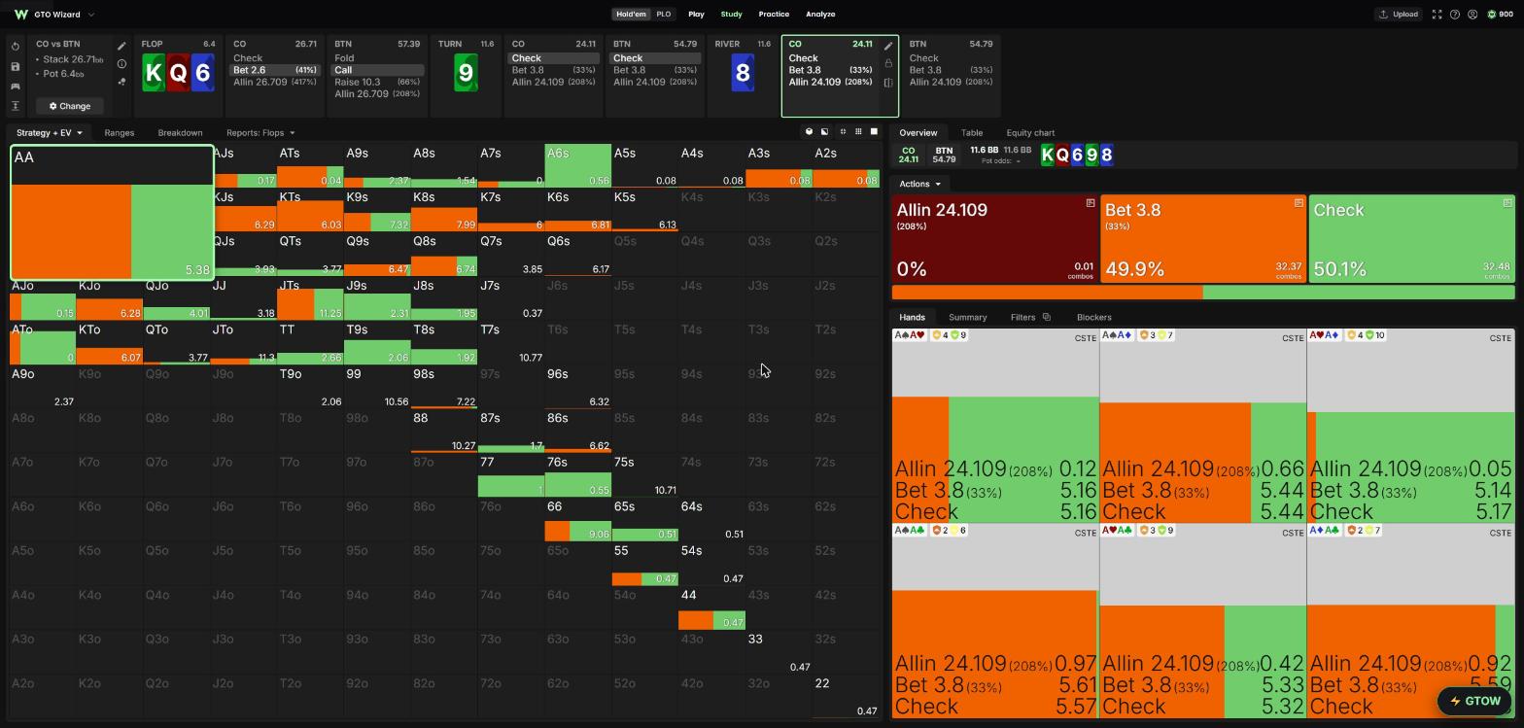Click the collapse height icon in left sidebar
This screenshot has width=1524, height=728.
click(x=15, y=106)
